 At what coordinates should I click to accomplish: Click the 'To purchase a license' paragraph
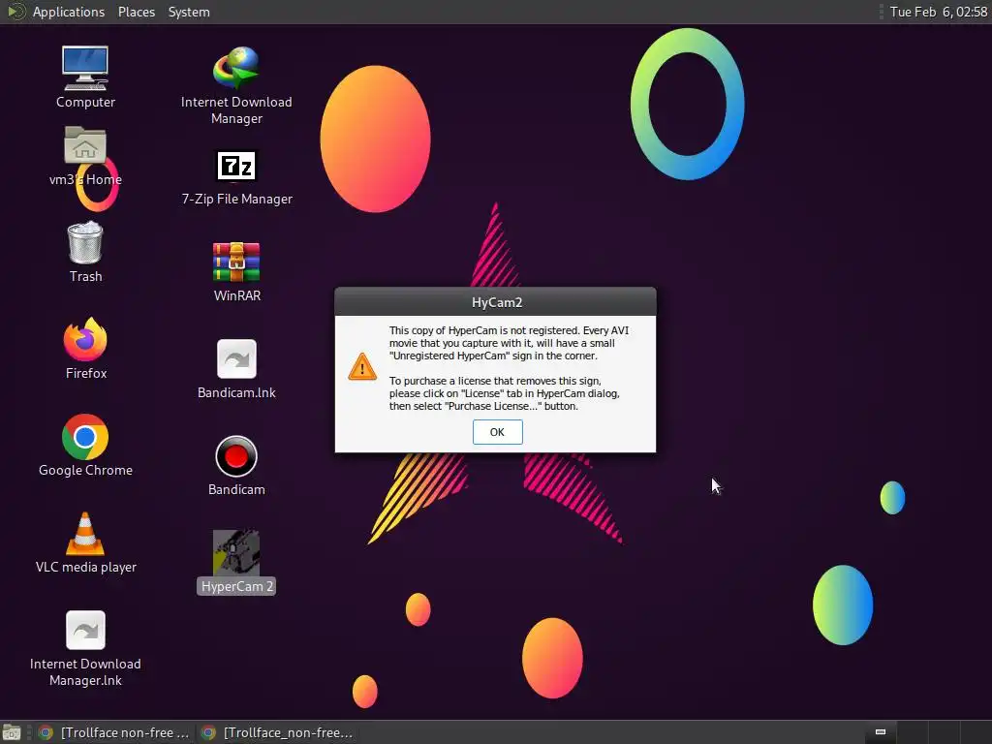click(504, 393)
